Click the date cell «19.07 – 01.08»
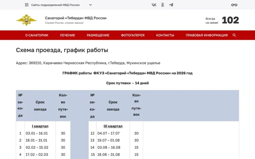Viewport: 255px width, 159px height. [x=108, y=140]
